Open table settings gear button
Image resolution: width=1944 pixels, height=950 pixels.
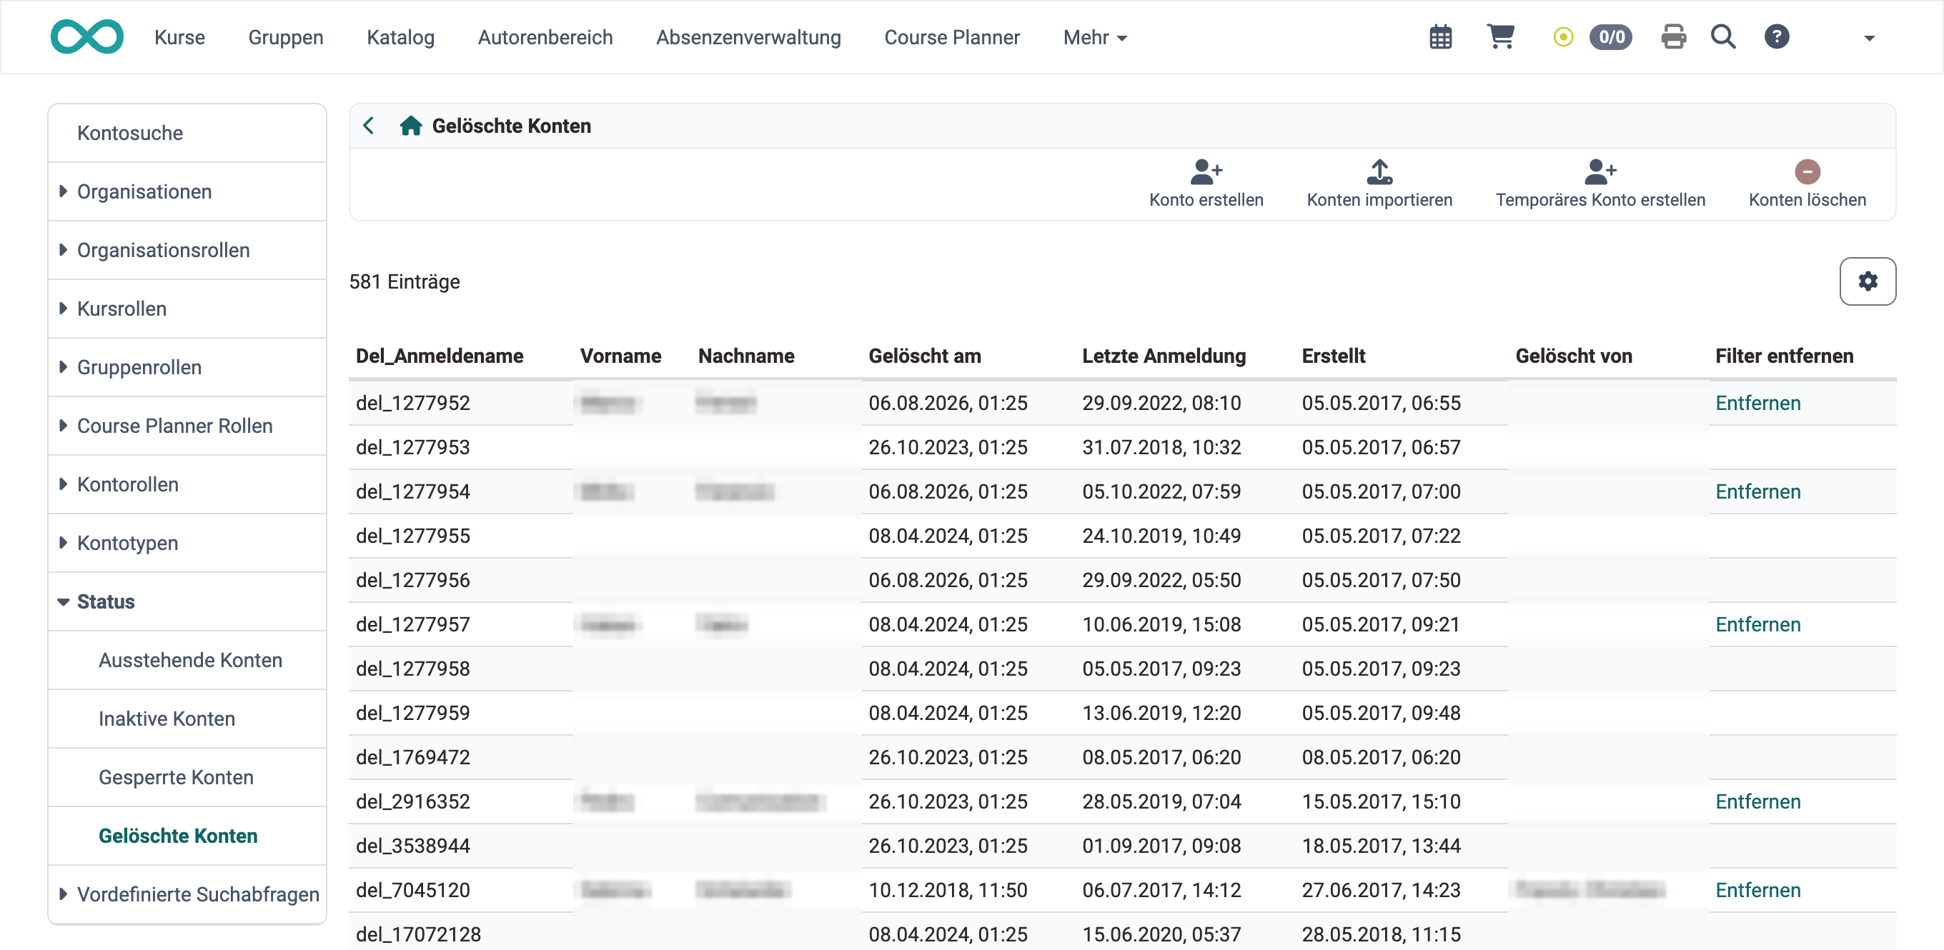[x=1868, y=281]
